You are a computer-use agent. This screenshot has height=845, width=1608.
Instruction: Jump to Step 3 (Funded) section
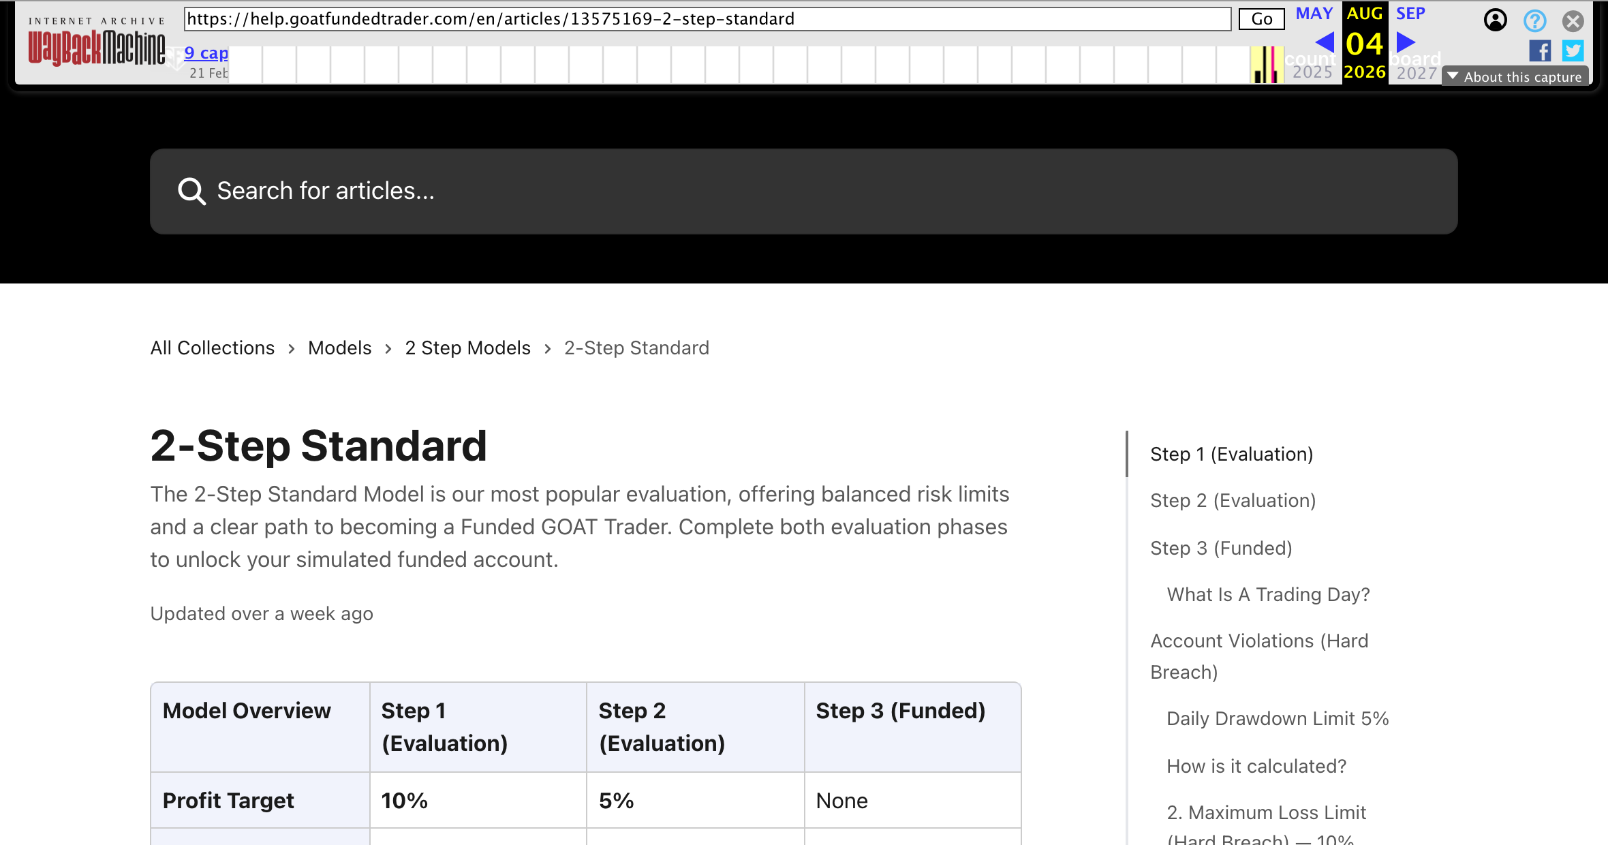tap(1221, 549)
